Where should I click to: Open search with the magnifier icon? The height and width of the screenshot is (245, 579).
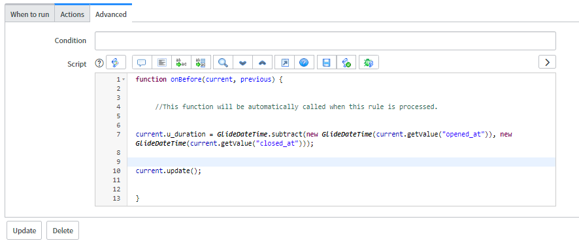click(223, 62)
